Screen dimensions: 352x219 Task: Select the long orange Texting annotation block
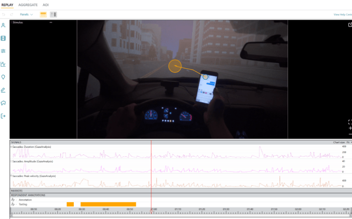pyautogui.click(x=108, y=204)
